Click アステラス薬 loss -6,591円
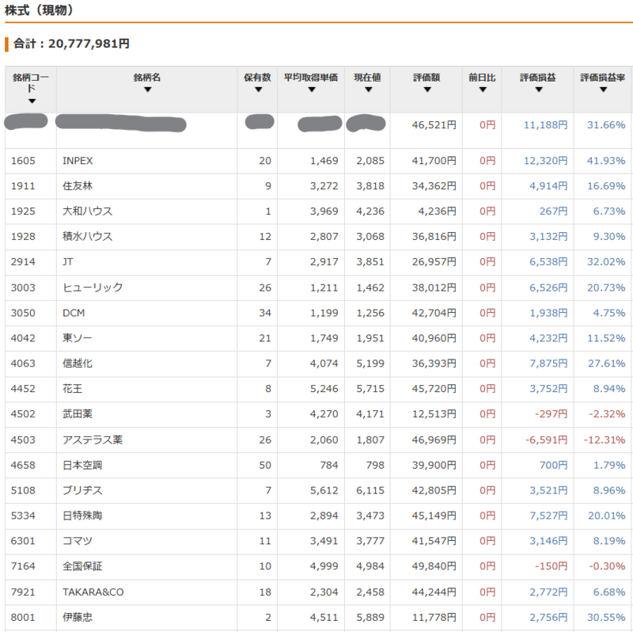The image size is (633, 632). [546, 440]
